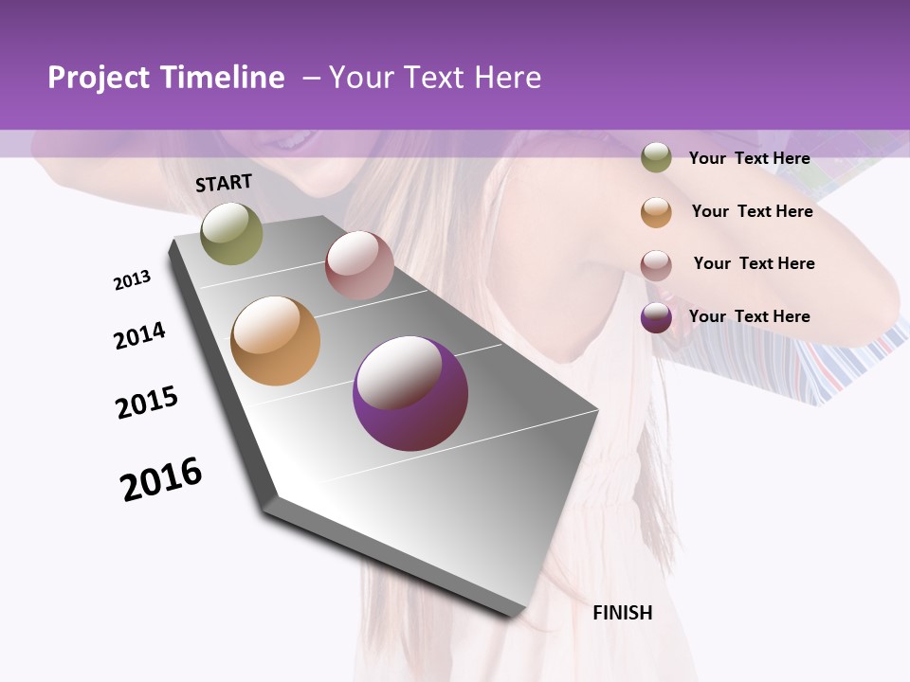Click the purple legend sphere icon

[656, 315]
